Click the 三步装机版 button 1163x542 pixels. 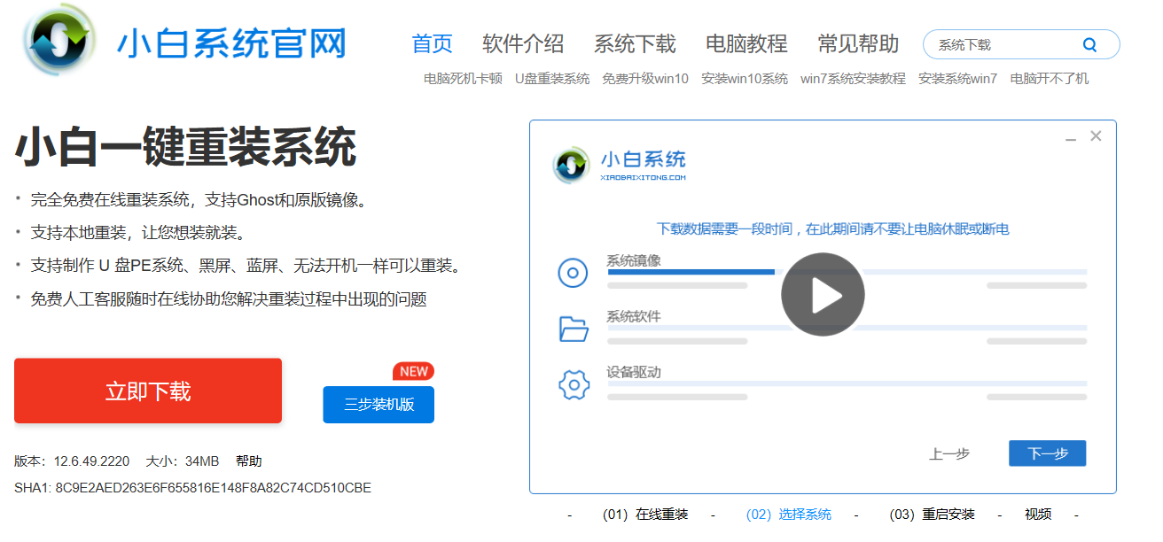pyautogui.click(x=379, y=405)
